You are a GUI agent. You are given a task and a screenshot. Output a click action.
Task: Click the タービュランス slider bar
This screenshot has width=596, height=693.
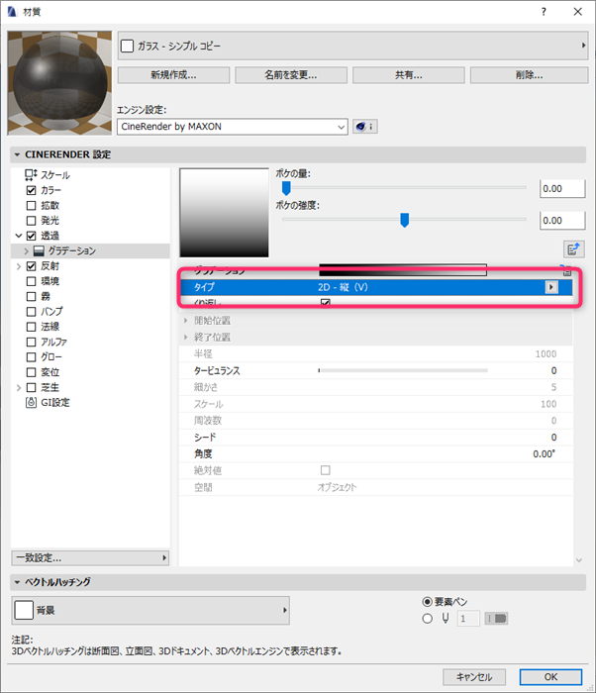coord(403,370)
